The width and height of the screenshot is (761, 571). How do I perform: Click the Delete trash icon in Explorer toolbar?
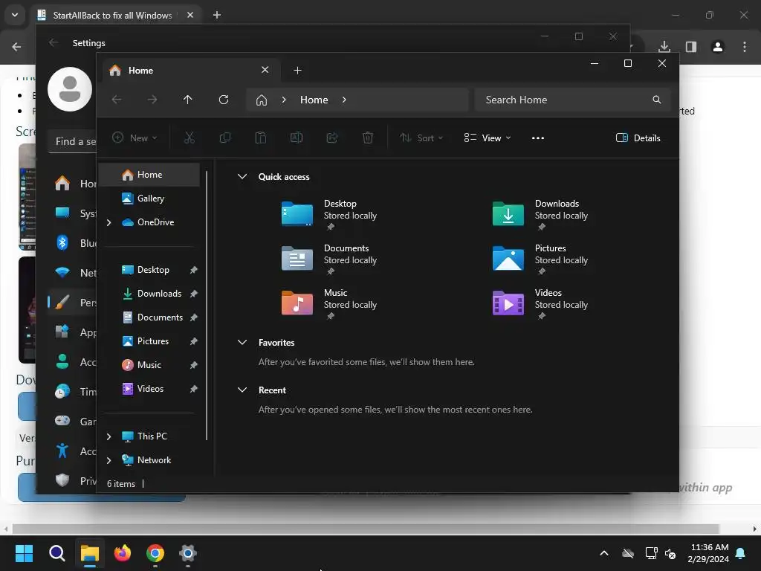368,138
